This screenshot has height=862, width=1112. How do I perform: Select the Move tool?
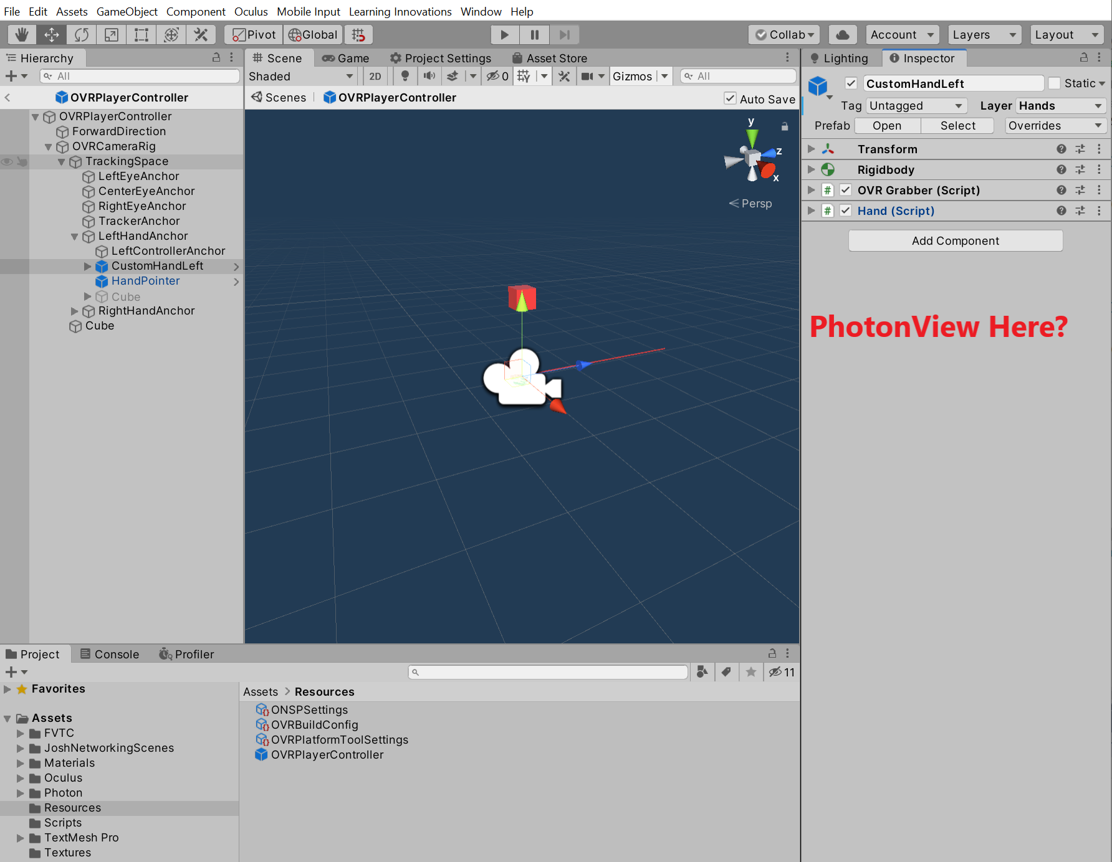tap(52, 35)
